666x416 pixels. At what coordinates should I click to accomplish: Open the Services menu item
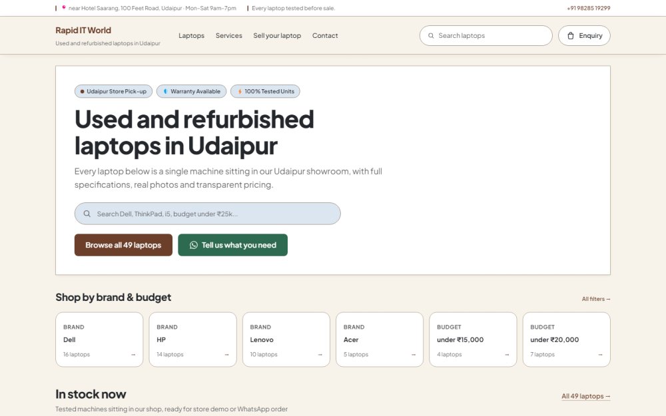[229, 36]
